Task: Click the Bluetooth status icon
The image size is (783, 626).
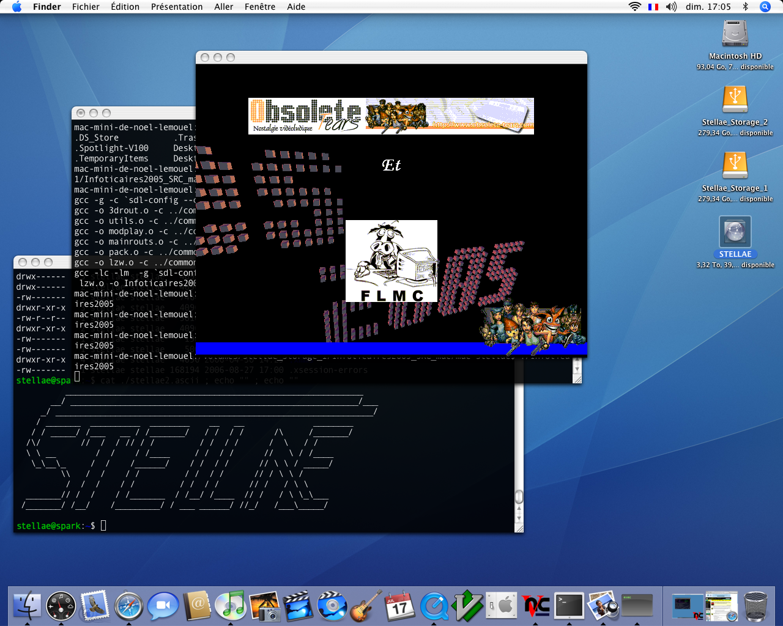Action: click(745, 7)
